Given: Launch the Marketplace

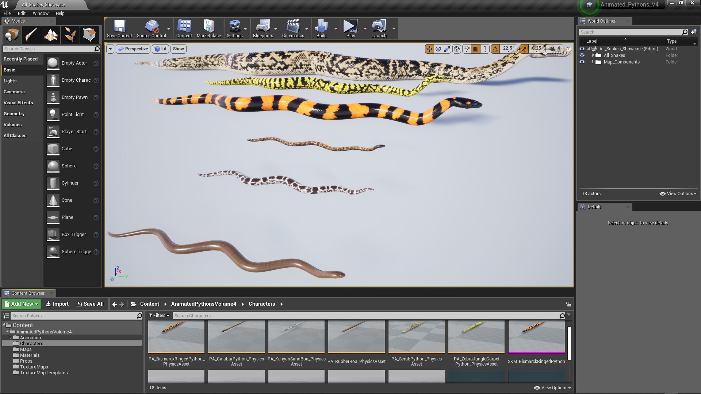Looking at the screenshot, I should click(208, 28).
